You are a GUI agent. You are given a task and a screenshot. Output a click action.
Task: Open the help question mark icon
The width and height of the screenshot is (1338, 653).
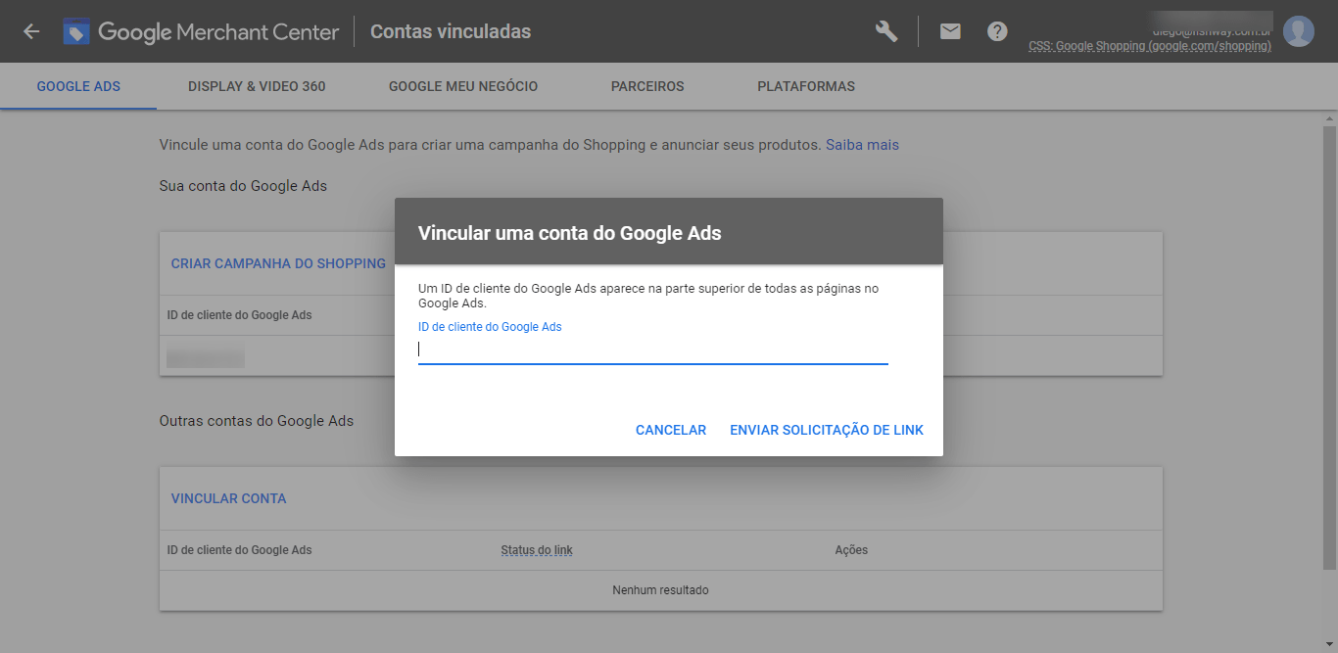point(997,31)
